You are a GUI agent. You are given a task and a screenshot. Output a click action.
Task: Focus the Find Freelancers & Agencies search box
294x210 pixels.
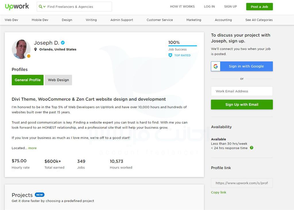click(x=74, y=7)
